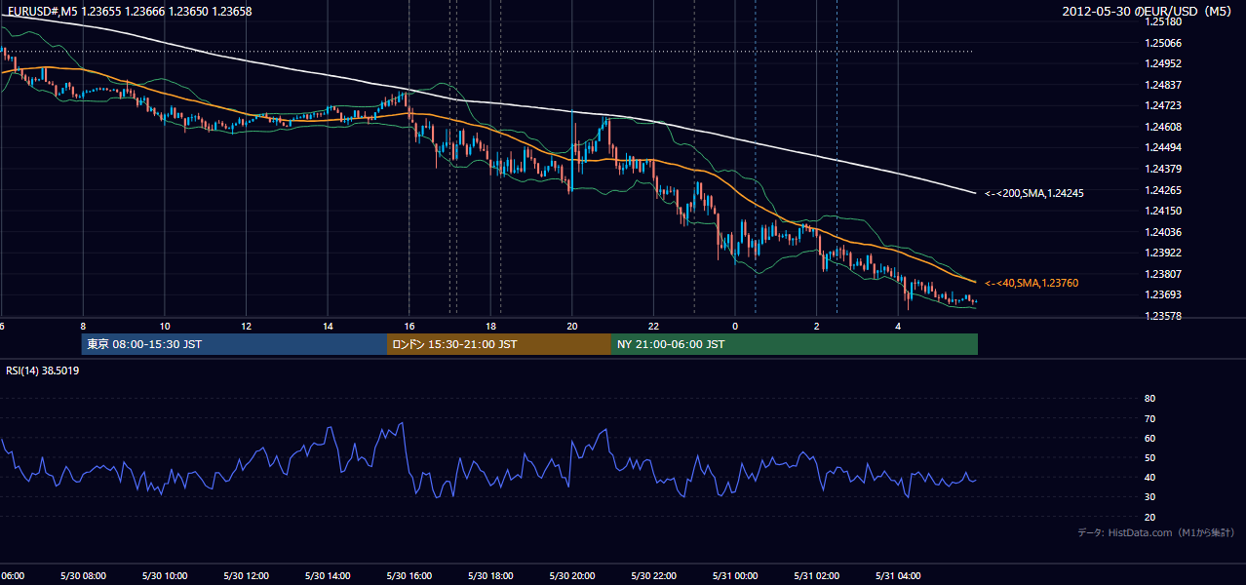Click the 2012-05-30 EUR/USD (M5) chart title

1149,11
